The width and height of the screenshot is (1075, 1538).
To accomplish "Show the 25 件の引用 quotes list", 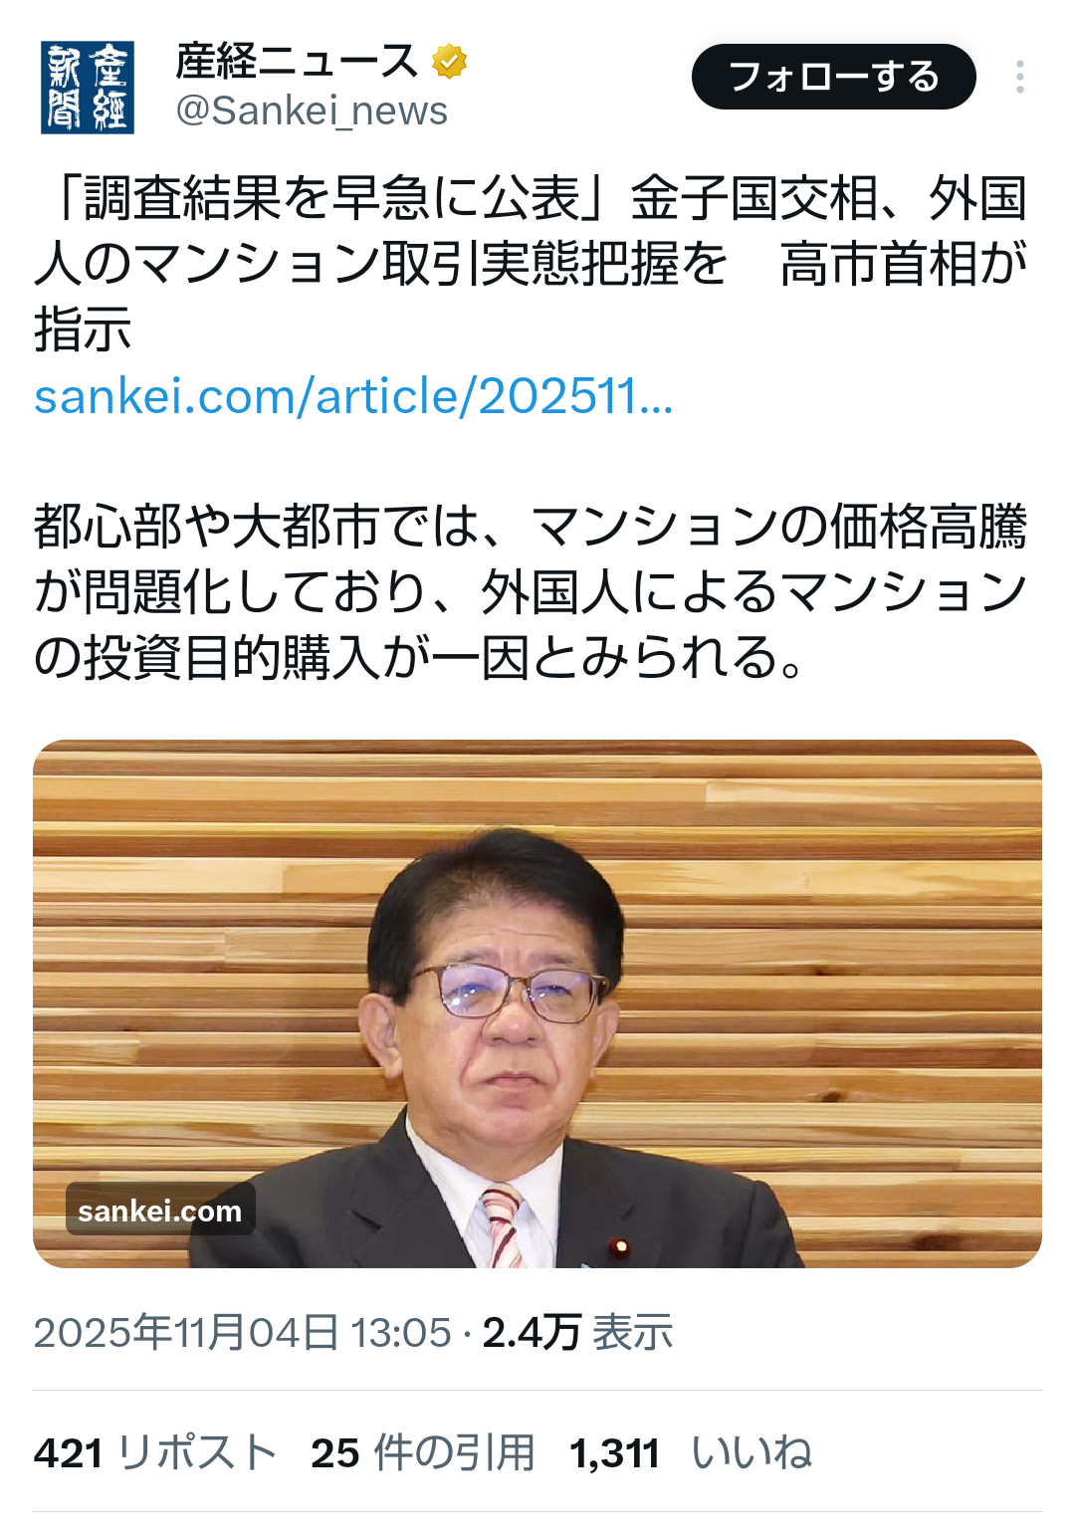I will (423, 1452).
